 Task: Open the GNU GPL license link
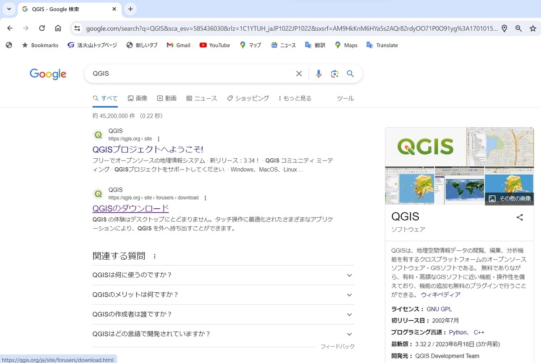[x=439, y=309]
